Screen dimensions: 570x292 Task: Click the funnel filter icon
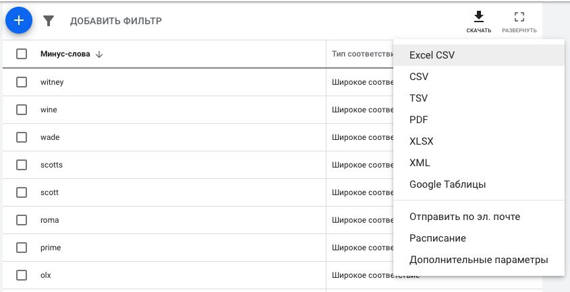coord(49,21)
